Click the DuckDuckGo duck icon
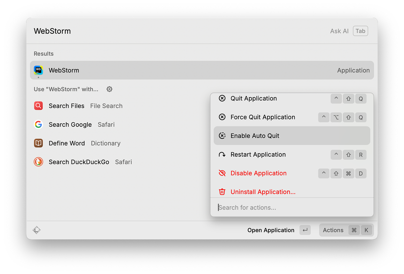Viewport: 404px width, 274px height. 38,162
